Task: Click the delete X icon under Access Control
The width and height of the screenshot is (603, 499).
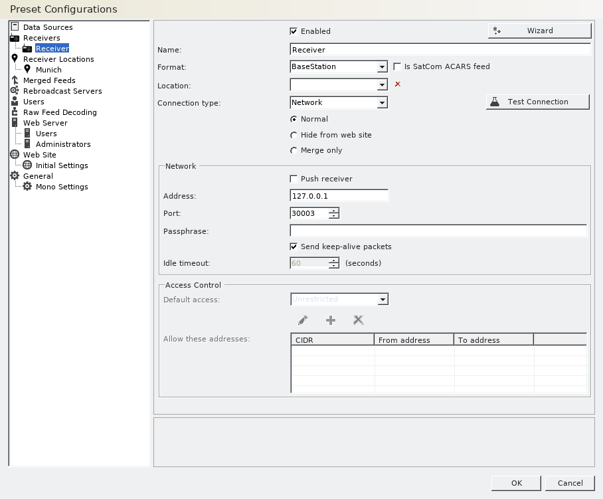Action: tap(358, 320)
